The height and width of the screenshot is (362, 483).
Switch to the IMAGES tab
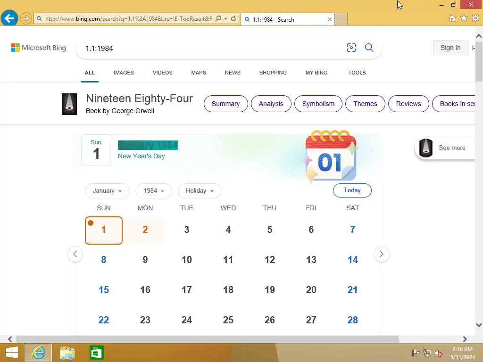tap(124, 73)
